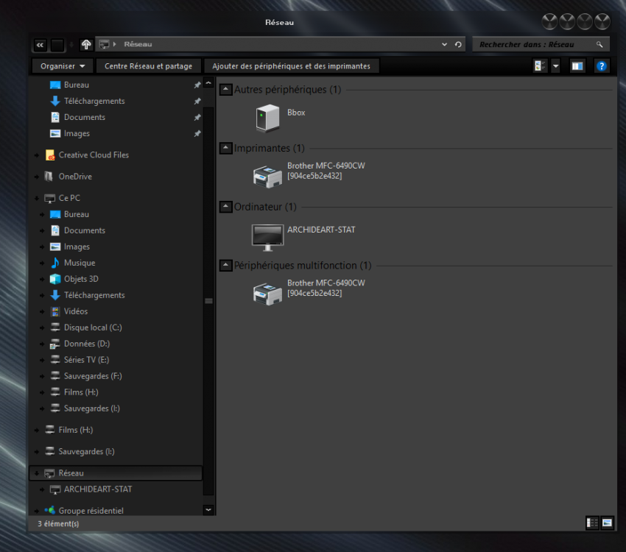This screenshot has width=626, height=552.
Task: Collapse the Autres périphériques group
Action: point(226,90)
